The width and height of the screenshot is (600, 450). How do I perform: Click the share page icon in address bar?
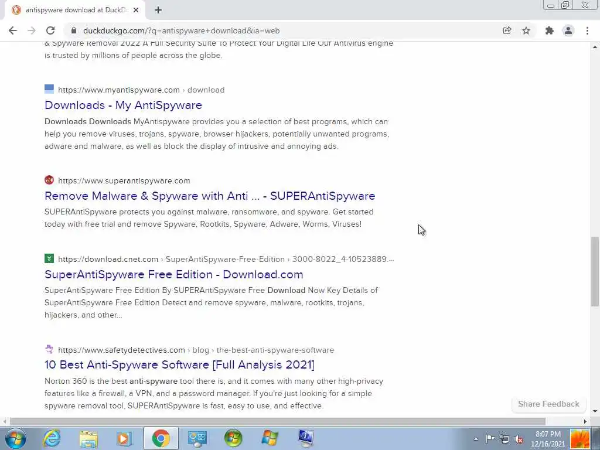click(507, 30)
